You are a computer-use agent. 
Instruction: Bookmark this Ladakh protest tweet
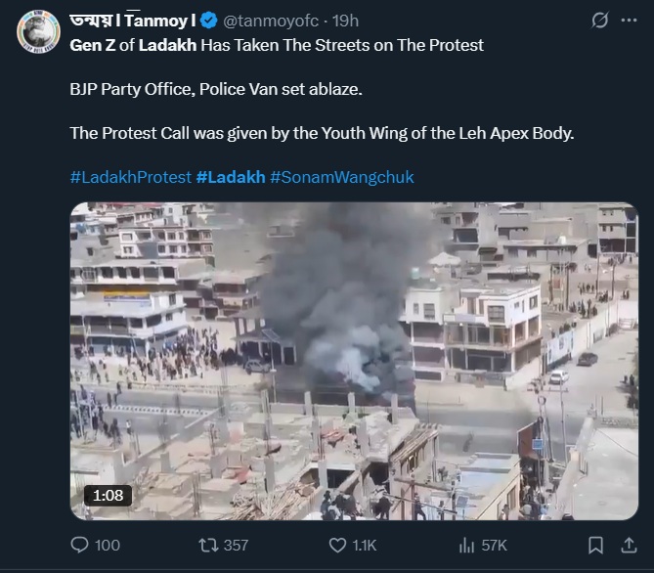point(595,546)
